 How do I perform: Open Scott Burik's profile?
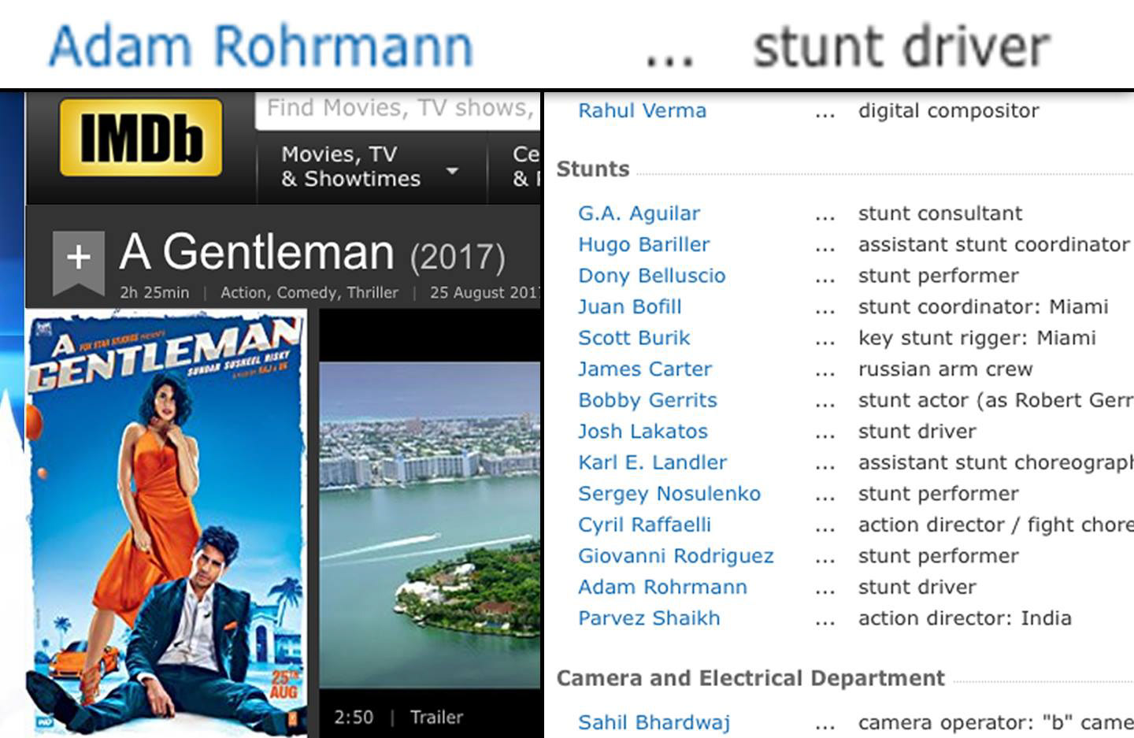634,338
